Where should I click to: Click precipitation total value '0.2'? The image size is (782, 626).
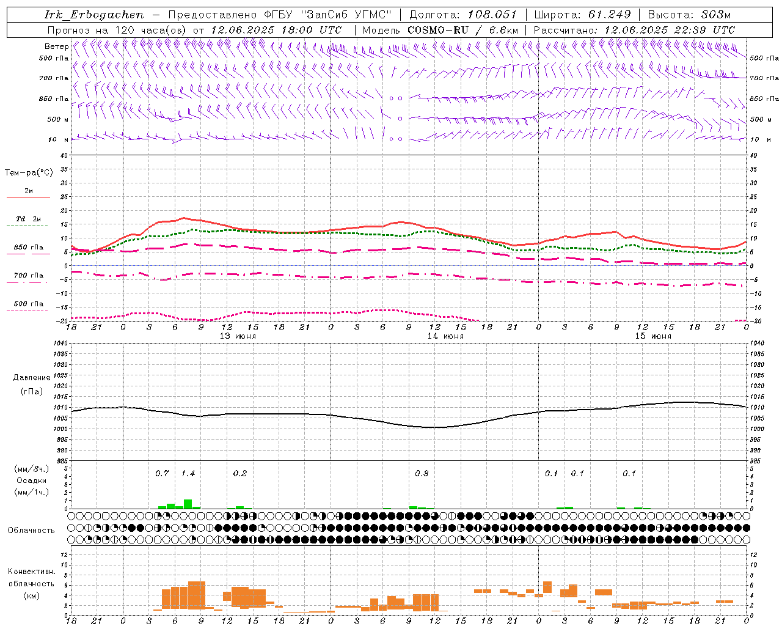[240, 474]
